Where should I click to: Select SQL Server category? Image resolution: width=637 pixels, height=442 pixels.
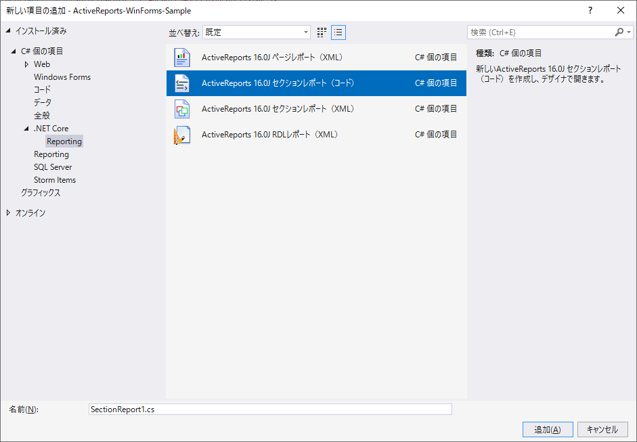[53, 167]
